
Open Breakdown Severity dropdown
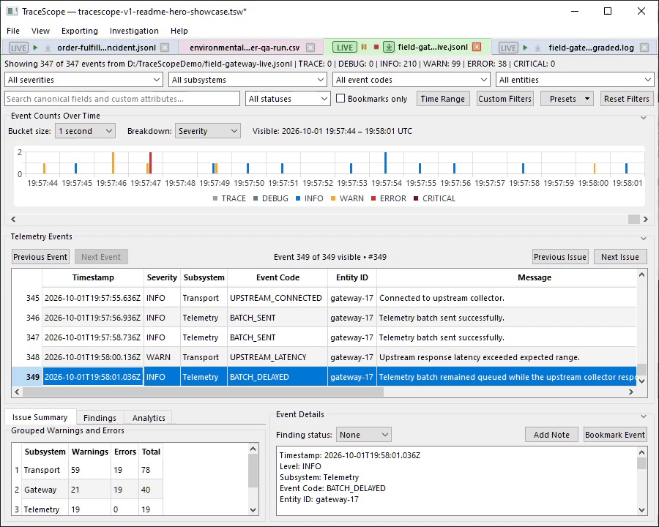pos(208,131)
